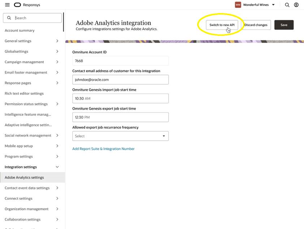
Task: Focus the sidebar Search field
Action: [x=32, y=18]
